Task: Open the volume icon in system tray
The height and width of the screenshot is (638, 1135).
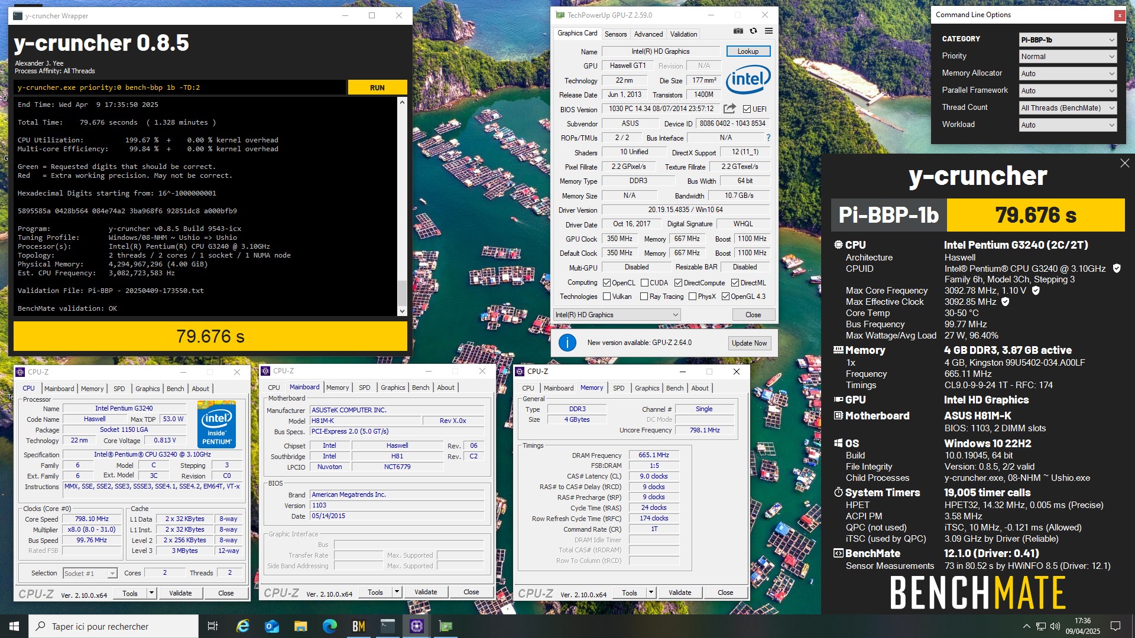Action: pyautogui.click(x=1055, y=626)
